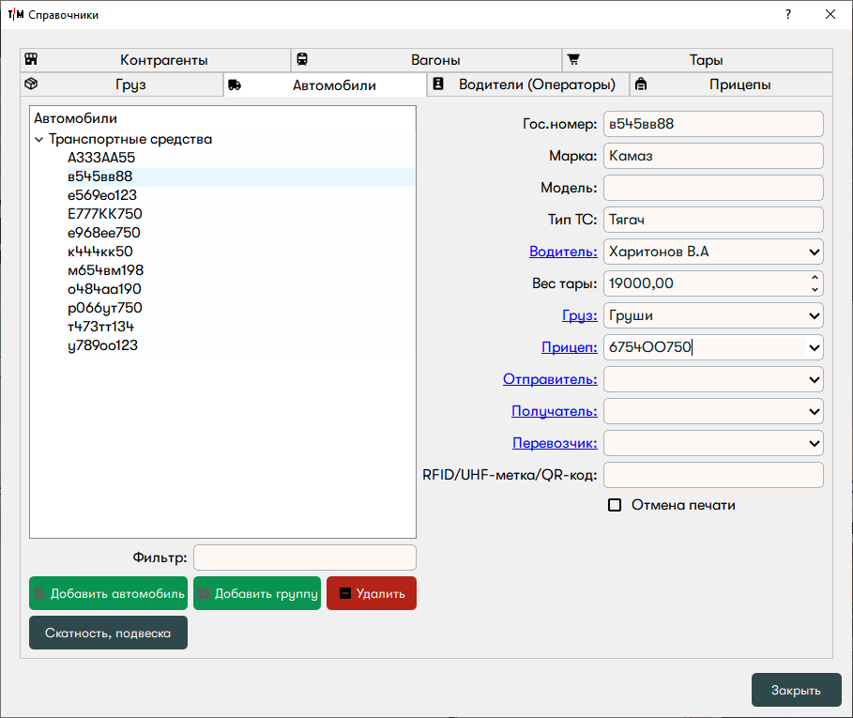
Task: Follow the Перевозчик link label
Action: pos(555,443)
